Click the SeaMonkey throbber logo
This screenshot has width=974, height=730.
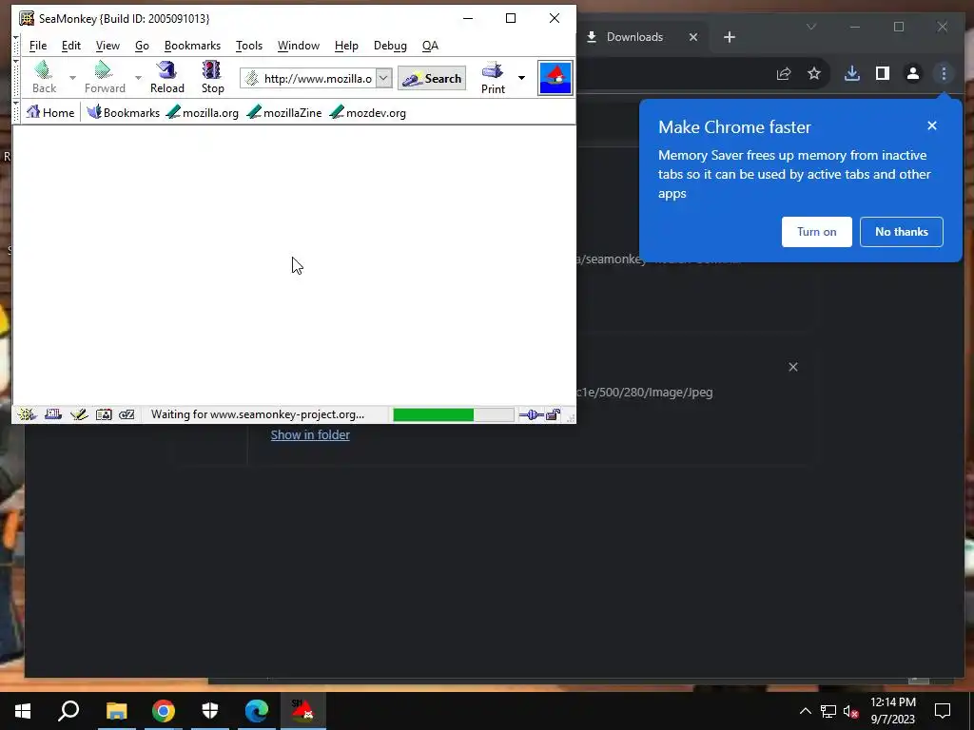click(555, 78)
